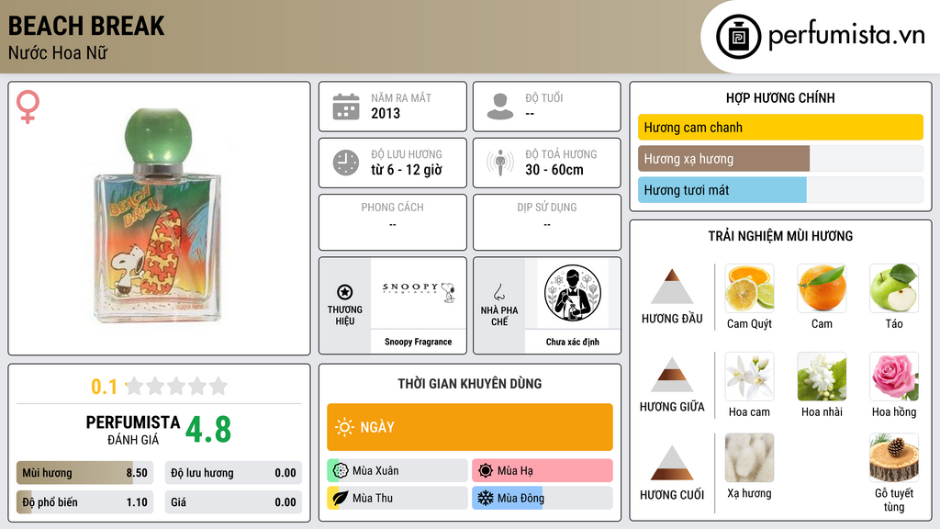Screen dimensions: 940x529
Task: Click the Hương Cuối base note pyramid icon
Action: pos(672,463)
